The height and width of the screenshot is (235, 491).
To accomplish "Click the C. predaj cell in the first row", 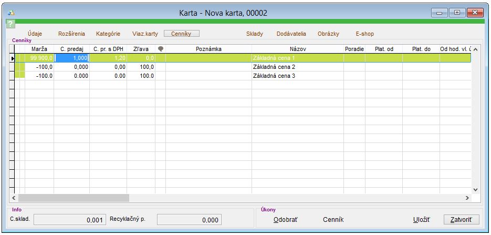I will tap(72, 58).
